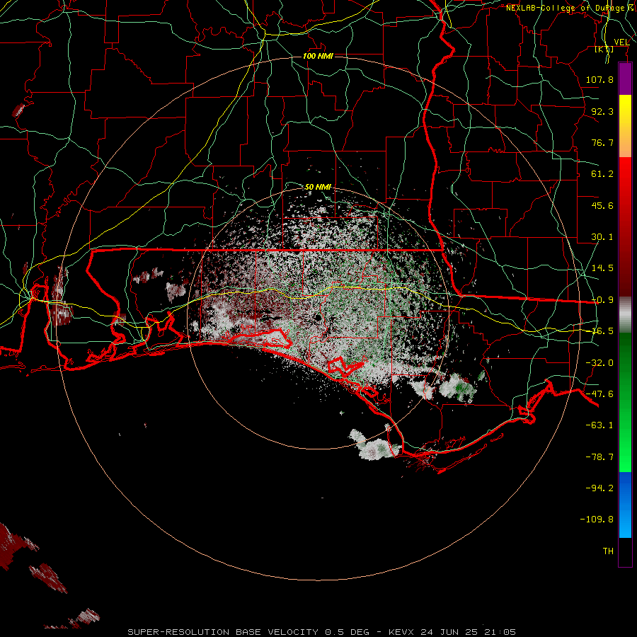Click the -63.1 legend value
637x637 pixels.
[x=599, y=425]
